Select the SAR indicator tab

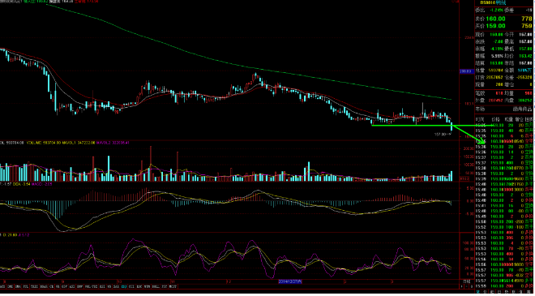tap(116, 286)
